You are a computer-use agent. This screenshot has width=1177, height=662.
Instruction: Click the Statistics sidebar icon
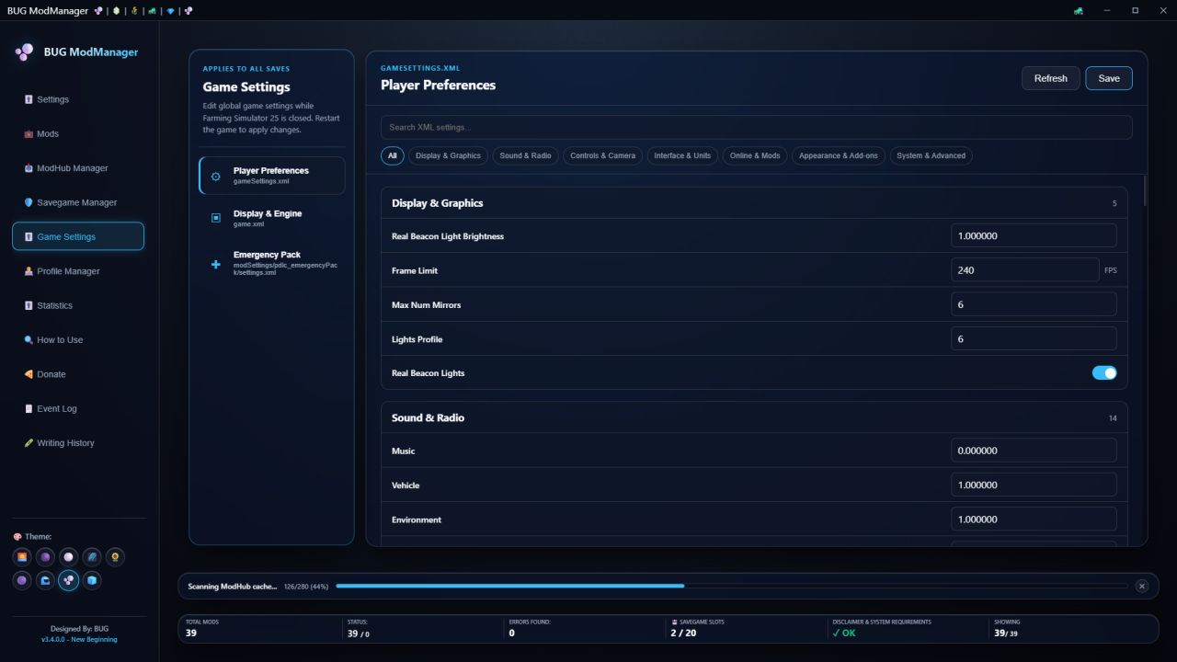(29, 305)
